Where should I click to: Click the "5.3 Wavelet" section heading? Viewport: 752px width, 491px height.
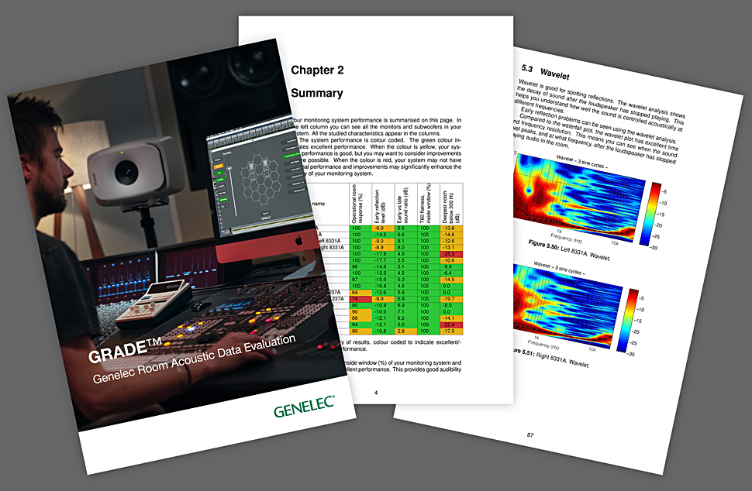[x=545, y=72]
